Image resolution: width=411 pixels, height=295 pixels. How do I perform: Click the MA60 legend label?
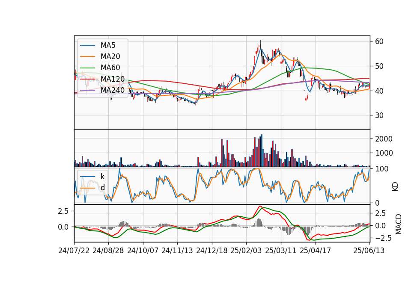[x=110, y=68]
